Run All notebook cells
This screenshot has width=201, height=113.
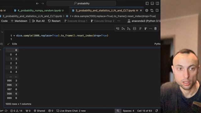38,21
